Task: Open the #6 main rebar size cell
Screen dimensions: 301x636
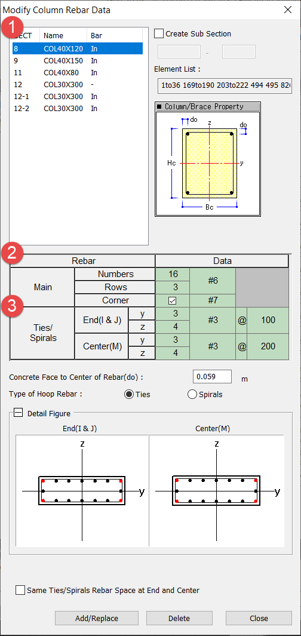Action: (213, 281)
